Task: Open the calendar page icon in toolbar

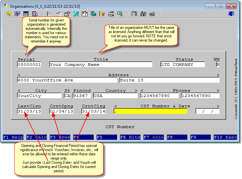Action: (x=35, y=14)
